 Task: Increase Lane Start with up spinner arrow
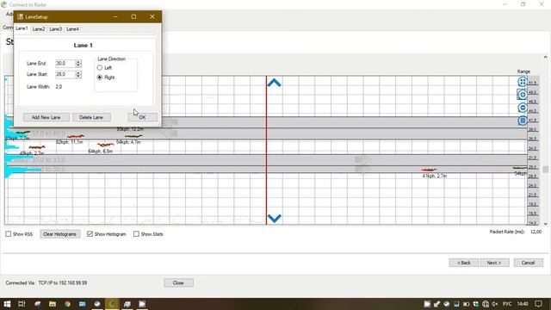[78, 72]
